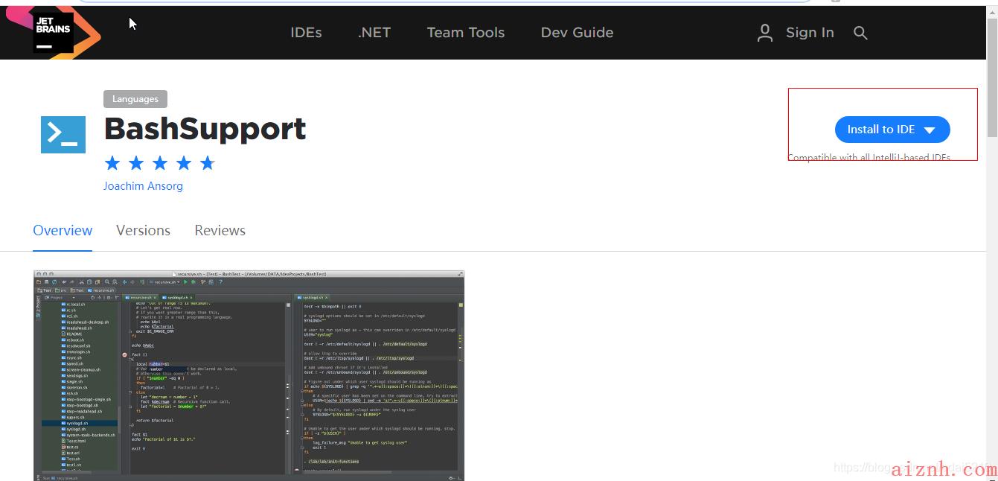The height and width of the screenshot is (481, 998).
Task: Click the first rating star
Action: click(x=112, y=163)
